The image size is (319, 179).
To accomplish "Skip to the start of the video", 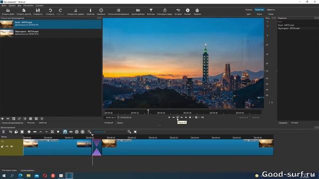I will tap(169, 117).
